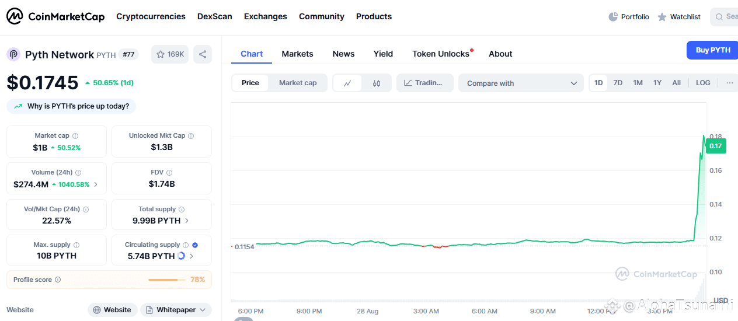This screenshot has width=738, height=321.
Task: Select the candlestick chart type icon
Action: click(x=377, y=83)
